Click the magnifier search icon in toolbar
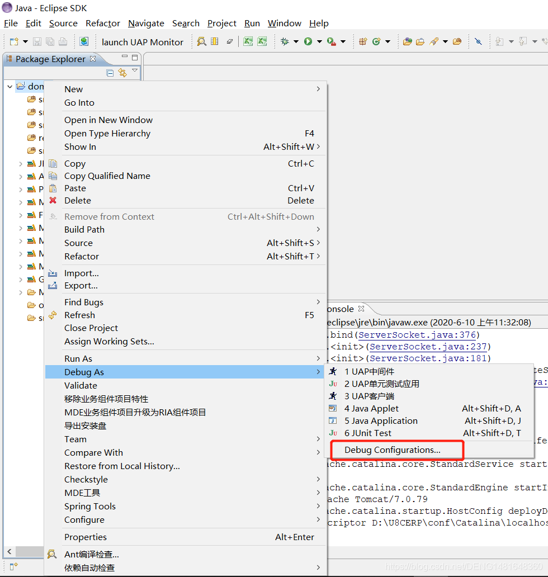 [201, 41]
